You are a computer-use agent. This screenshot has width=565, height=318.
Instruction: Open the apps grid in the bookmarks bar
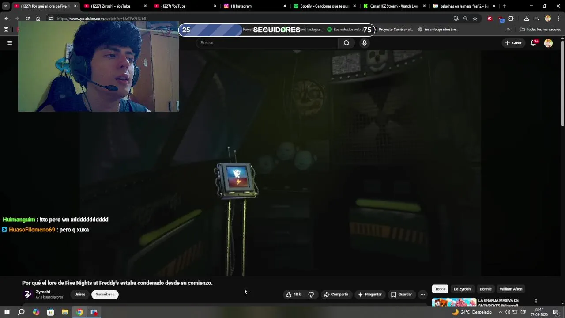tap(6, 30)
